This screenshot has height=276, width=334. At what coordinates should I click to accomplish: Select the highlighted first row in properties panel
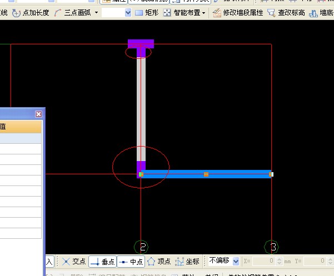(x=21, y=138)
